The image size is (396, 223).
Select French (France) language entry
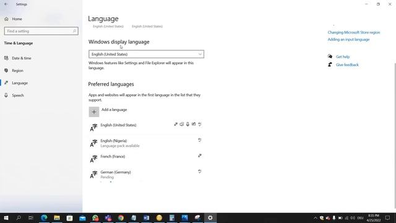[146, 159]
